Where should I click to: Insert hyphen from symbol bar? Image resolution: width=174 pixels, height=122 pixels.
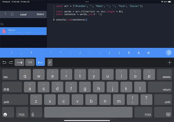tap(70, 53)
